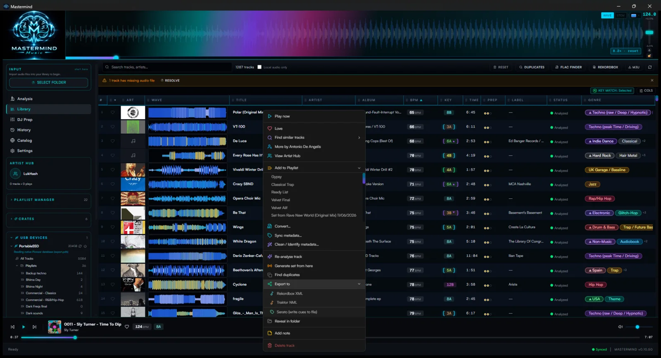
Task: Select Generate set from here
Action: pyautogui.click(x=314, y=266)
